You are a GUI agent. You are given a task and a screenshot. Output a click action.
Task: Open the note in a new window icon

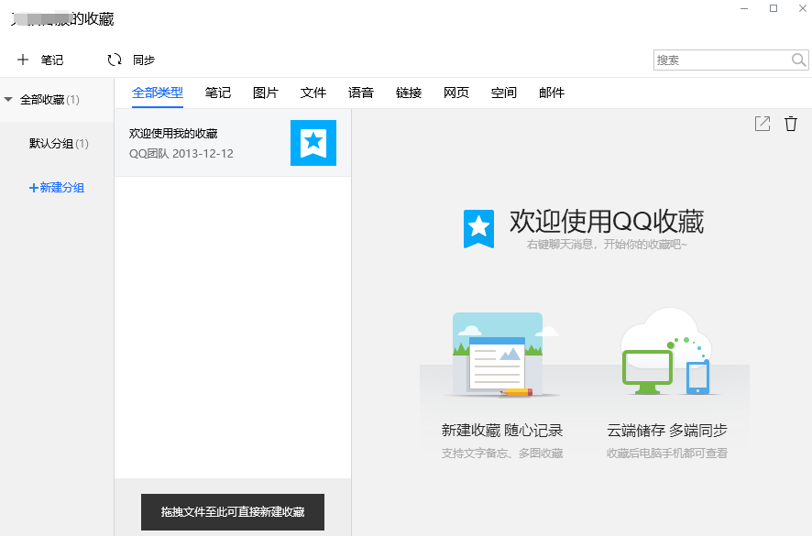pos(762,124)
